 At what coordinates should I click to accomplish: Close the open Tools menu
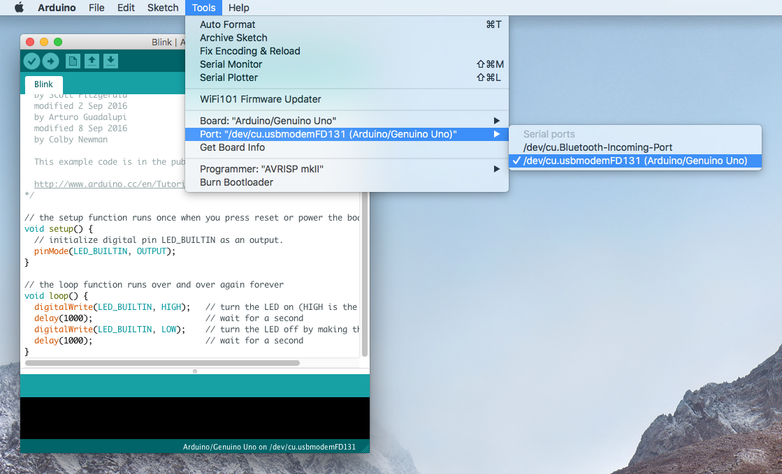[203, 8]
